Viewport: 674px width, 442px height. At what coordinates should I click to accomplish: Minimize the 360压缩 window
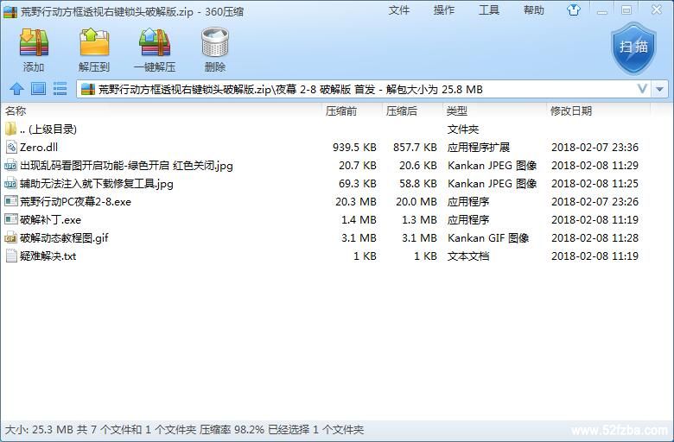[x=601, y=10]
